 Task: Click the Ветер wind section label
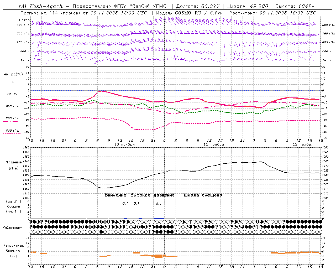pyautogui.click(x=24, y=20)
